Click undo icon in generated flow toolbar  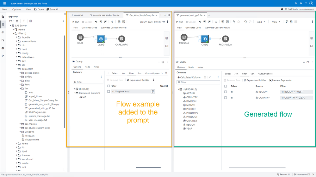(x=245, y=22)
